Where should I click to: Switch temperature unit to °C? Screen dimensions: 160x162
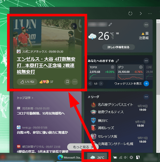[112, 34]
